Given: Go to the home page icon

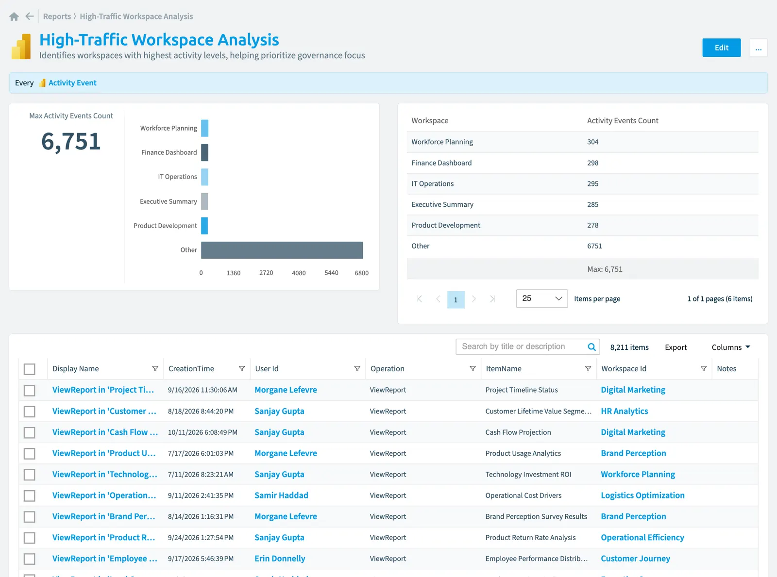Looking at the screenshot, I should tap(14, 16).
